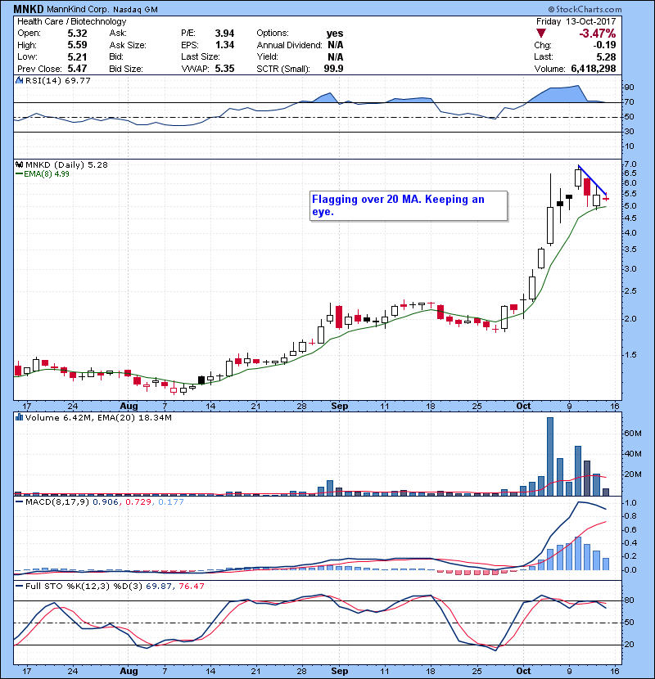Click the company name MannKind Corp.
This screenshot has width=655, height=679.
click(x=78, y=9)
